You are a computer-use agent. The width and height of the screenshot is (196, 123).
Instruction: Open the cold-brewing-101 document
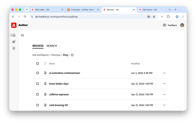(x=59, y=105)
